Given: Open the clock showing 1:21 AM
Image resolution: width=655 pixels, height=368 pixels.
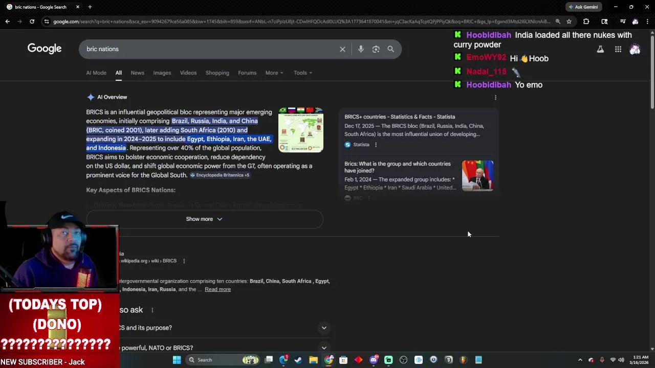Looking at the screenshot, I should (640, 360).
